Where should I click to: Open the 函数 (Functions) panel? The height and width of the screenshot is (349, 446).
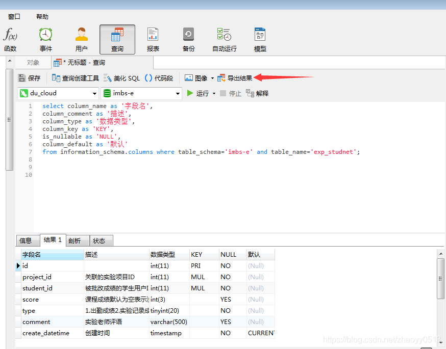tap(10, 39)
